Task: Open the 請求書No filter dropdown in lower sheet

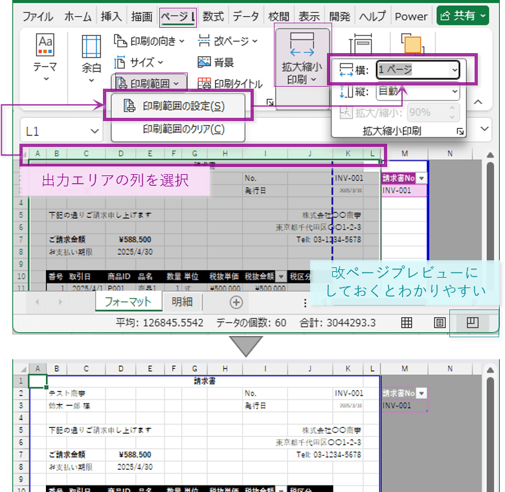Action: click(x=421, y=393)
